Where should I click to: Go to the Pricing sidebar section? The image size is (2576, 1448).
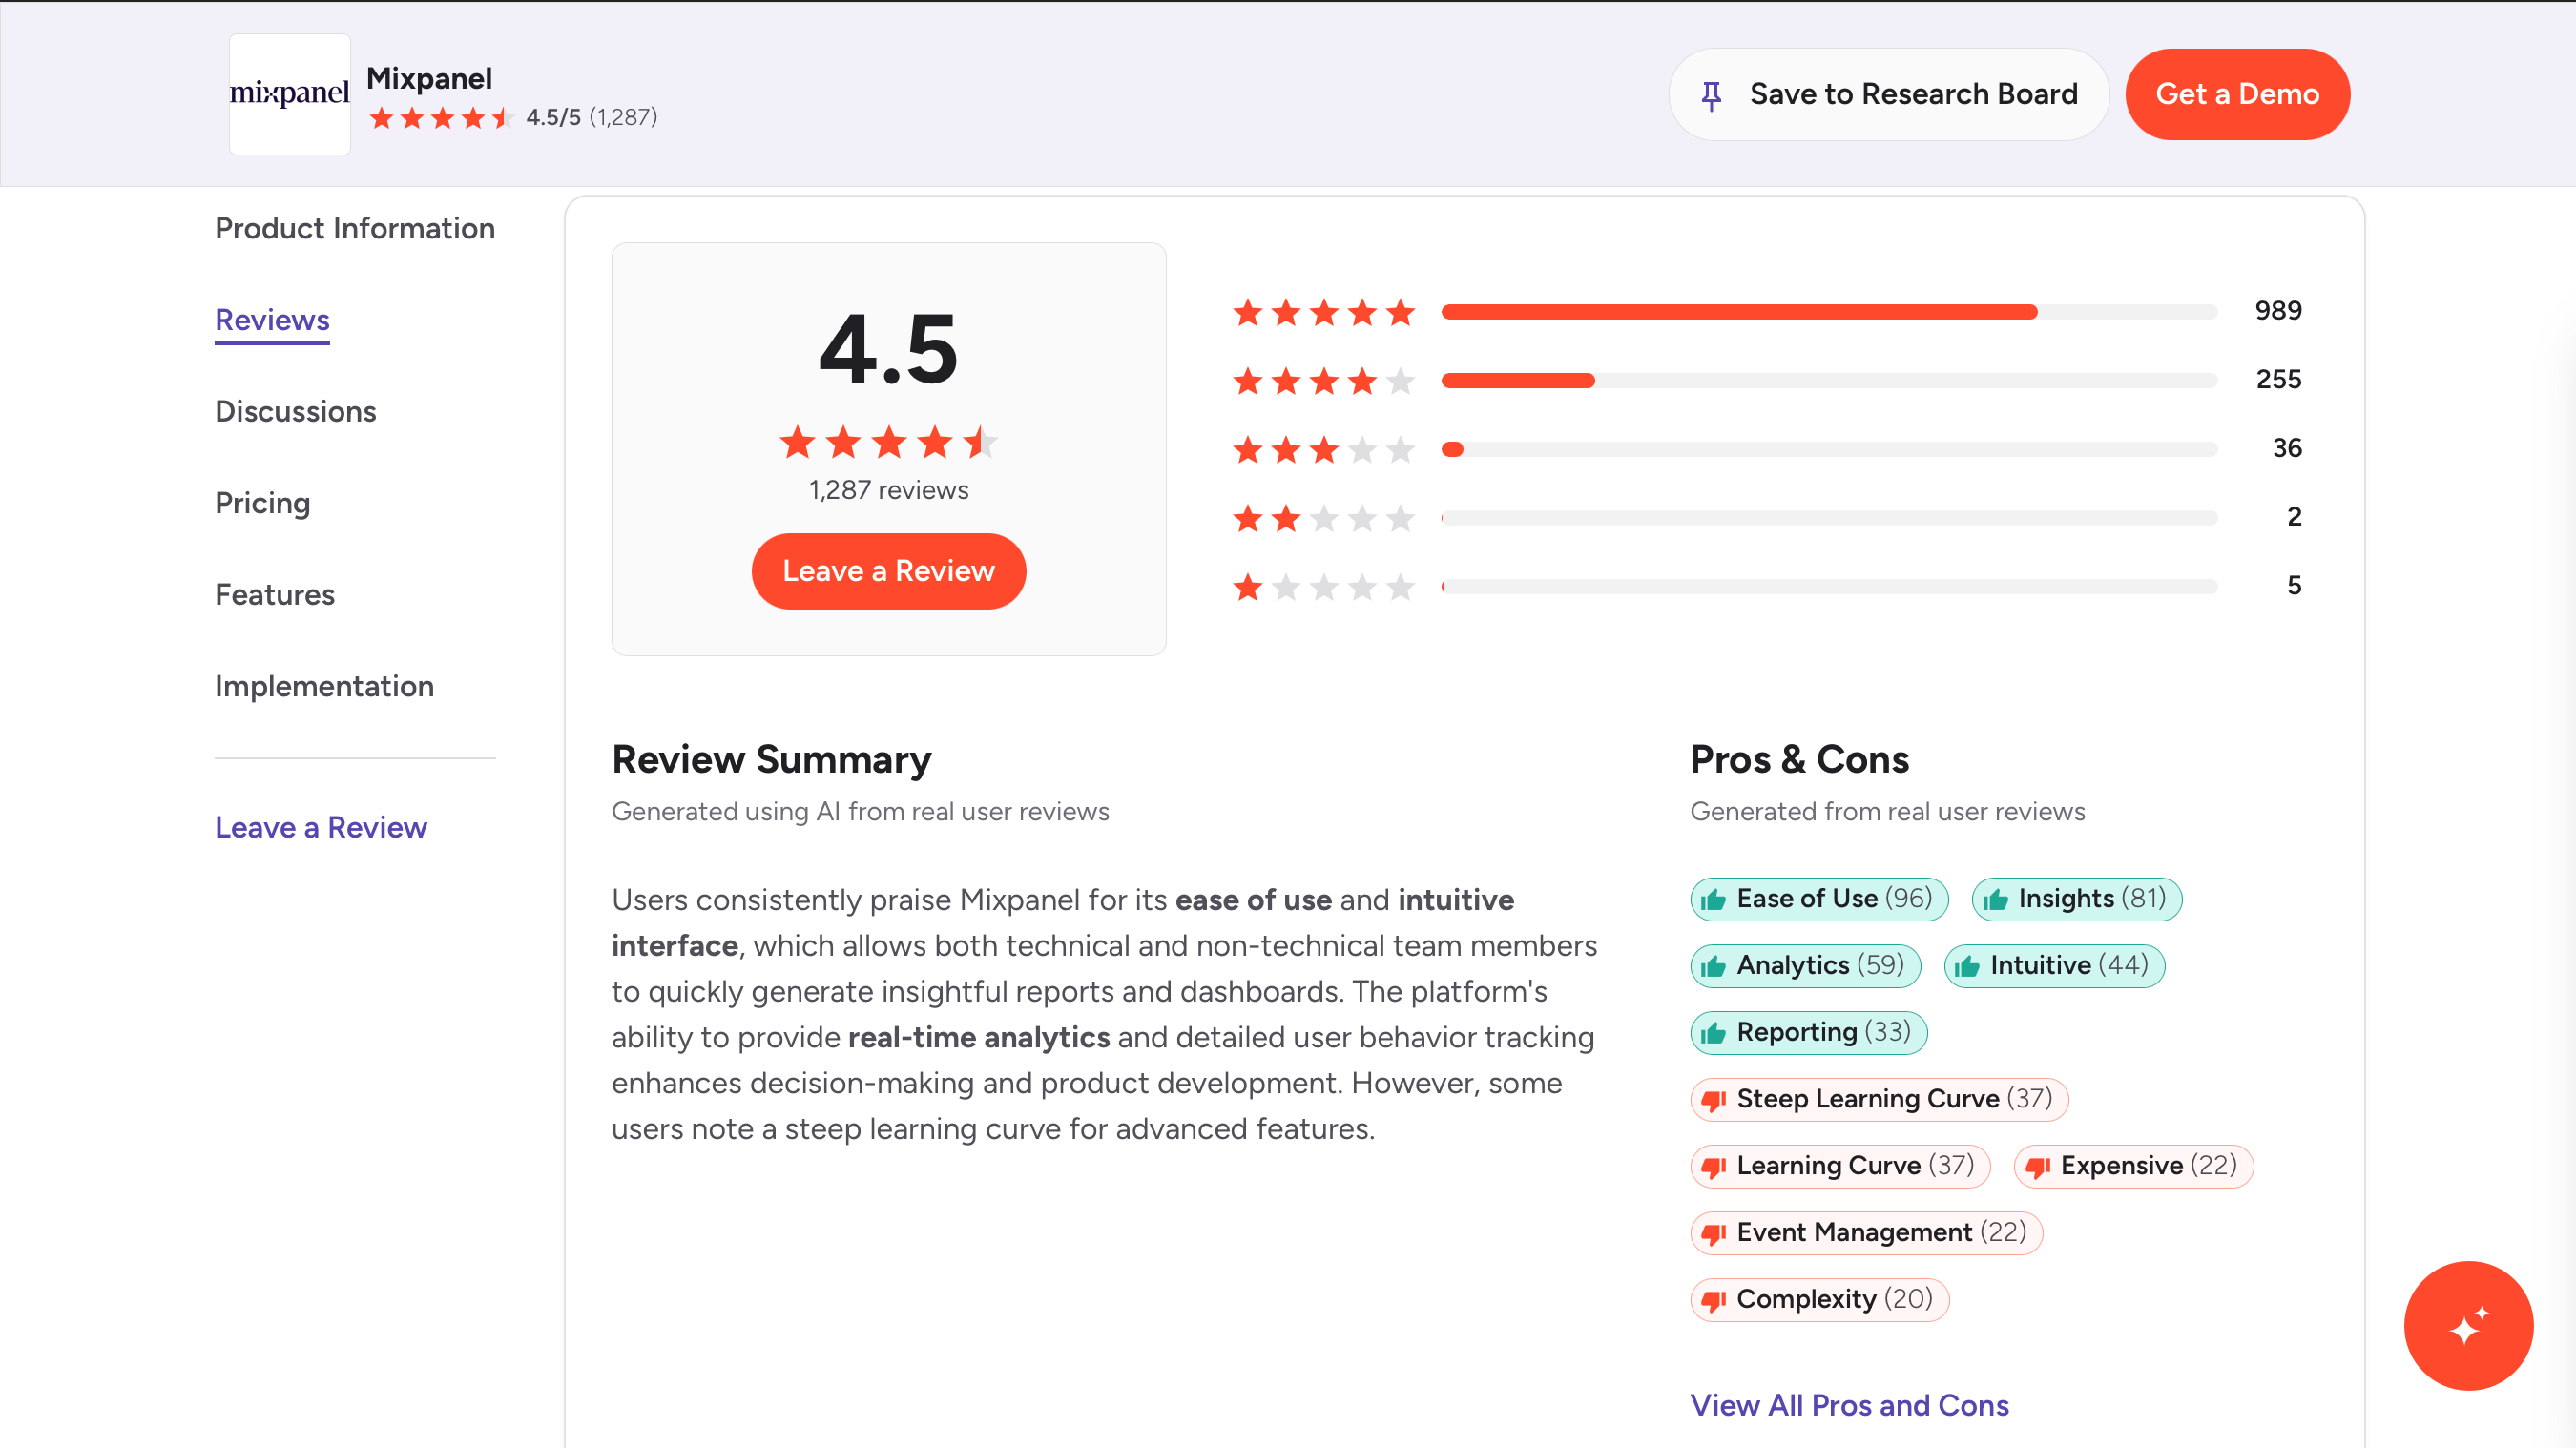coord(262,503)
